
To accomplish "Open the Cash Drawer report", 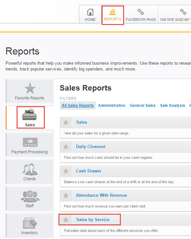I will pyautogui.click(x=89, y=171).
